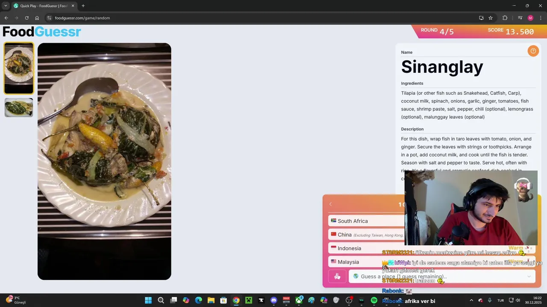
Task: Click the FoodGuessr logo
Action: [42, 32]
